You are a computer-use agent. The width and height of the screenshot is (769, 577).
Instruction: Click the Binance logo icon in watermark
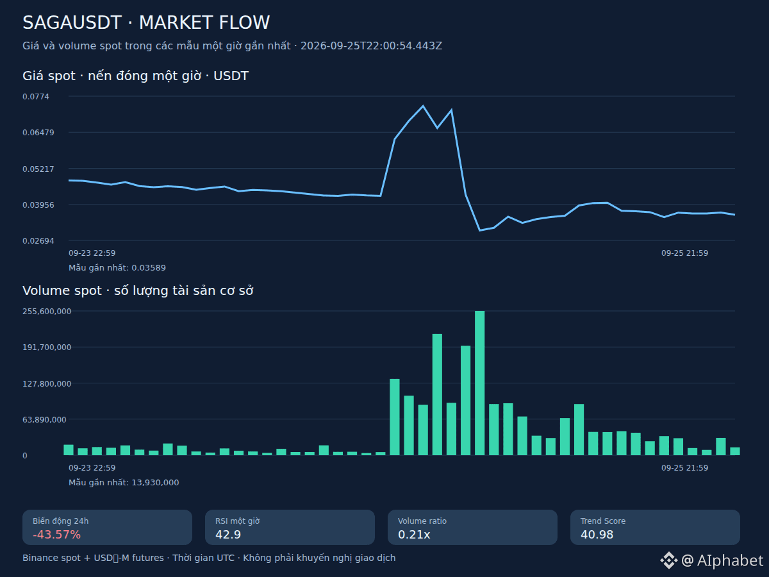[668, 560]
